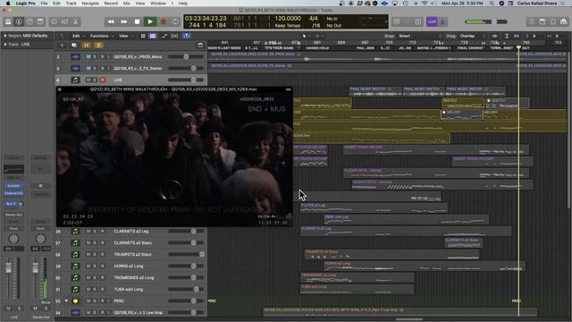Toggle the Flex show/hide button

coord(174,36)
